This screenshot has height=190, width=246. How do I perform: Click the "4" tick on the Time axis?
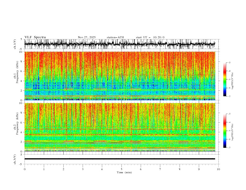[x=102, y=169]
